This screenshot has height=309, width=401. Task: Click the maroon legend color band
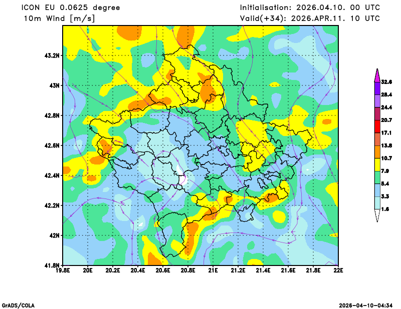point(377,113)
